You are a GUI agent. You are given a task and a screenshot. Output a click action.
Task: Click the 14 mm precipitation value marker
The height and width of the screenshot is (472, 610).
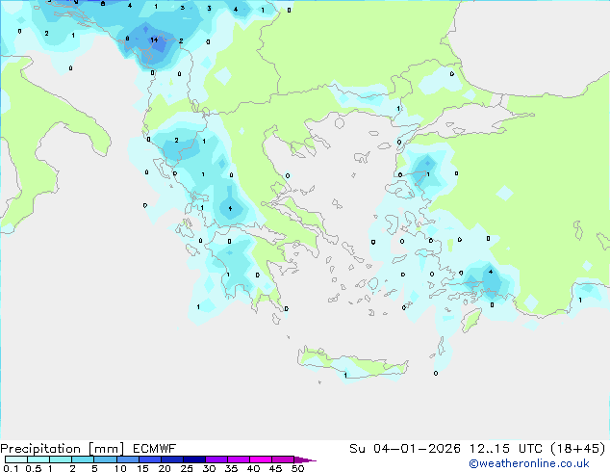pyautogui.click(x=155, y=40)
